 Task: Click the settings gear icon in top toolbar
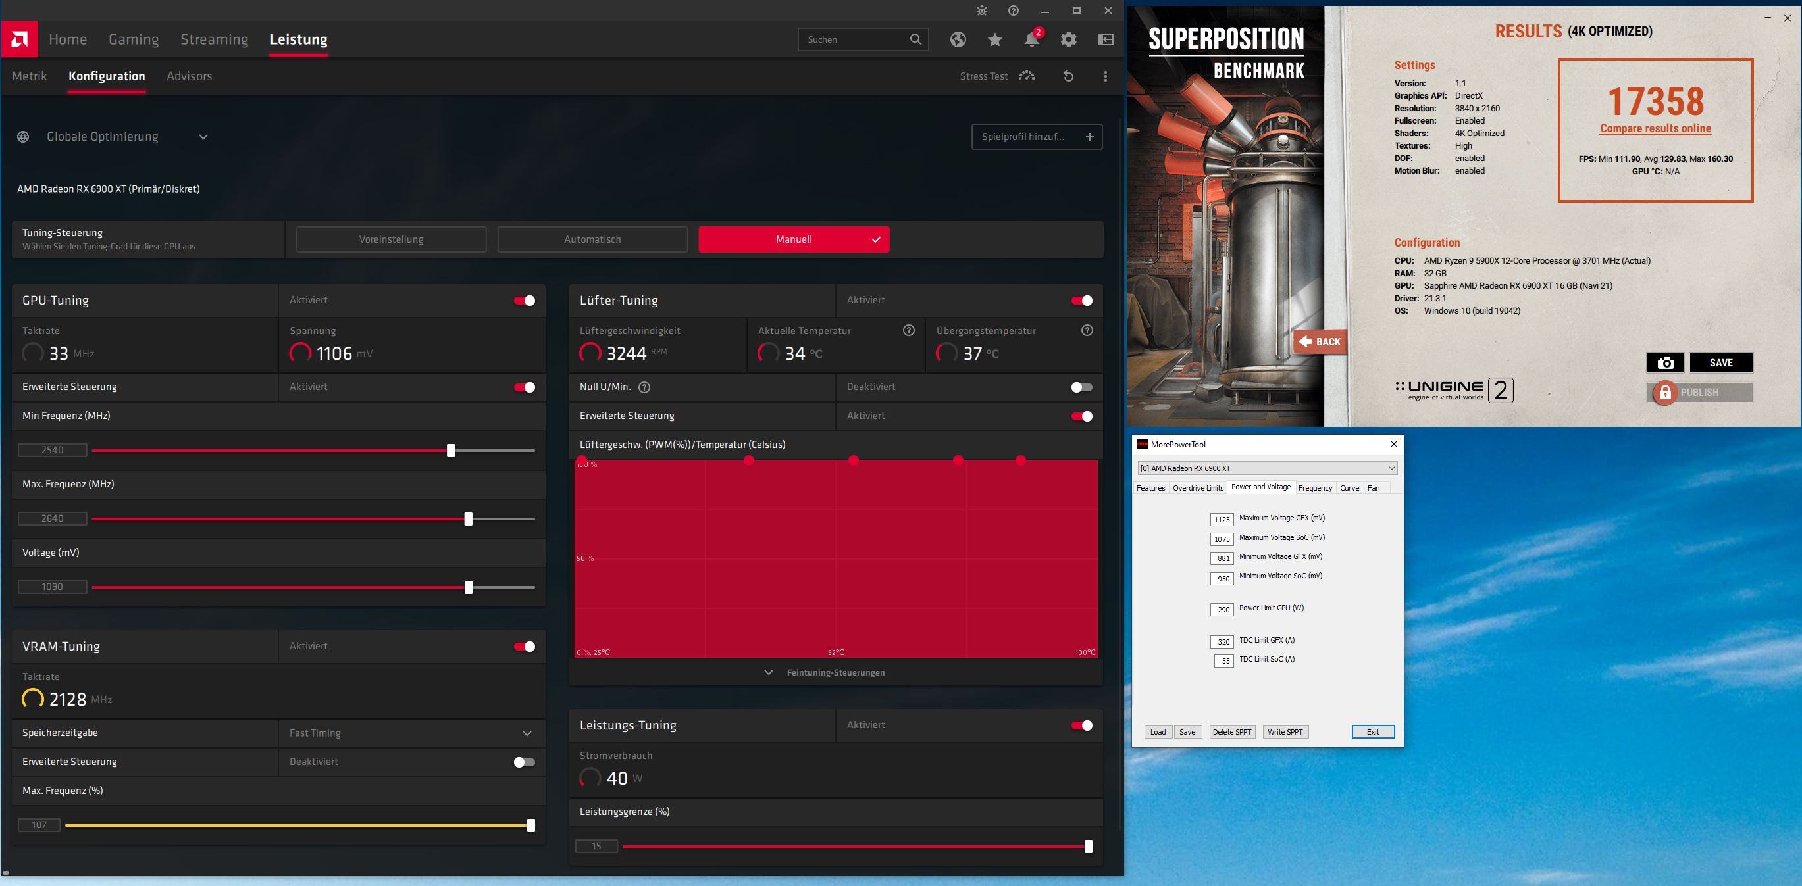(x=1066, y=39)
